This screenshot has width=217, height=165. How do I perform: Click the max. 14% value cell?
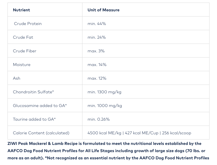tap(97, 65)
